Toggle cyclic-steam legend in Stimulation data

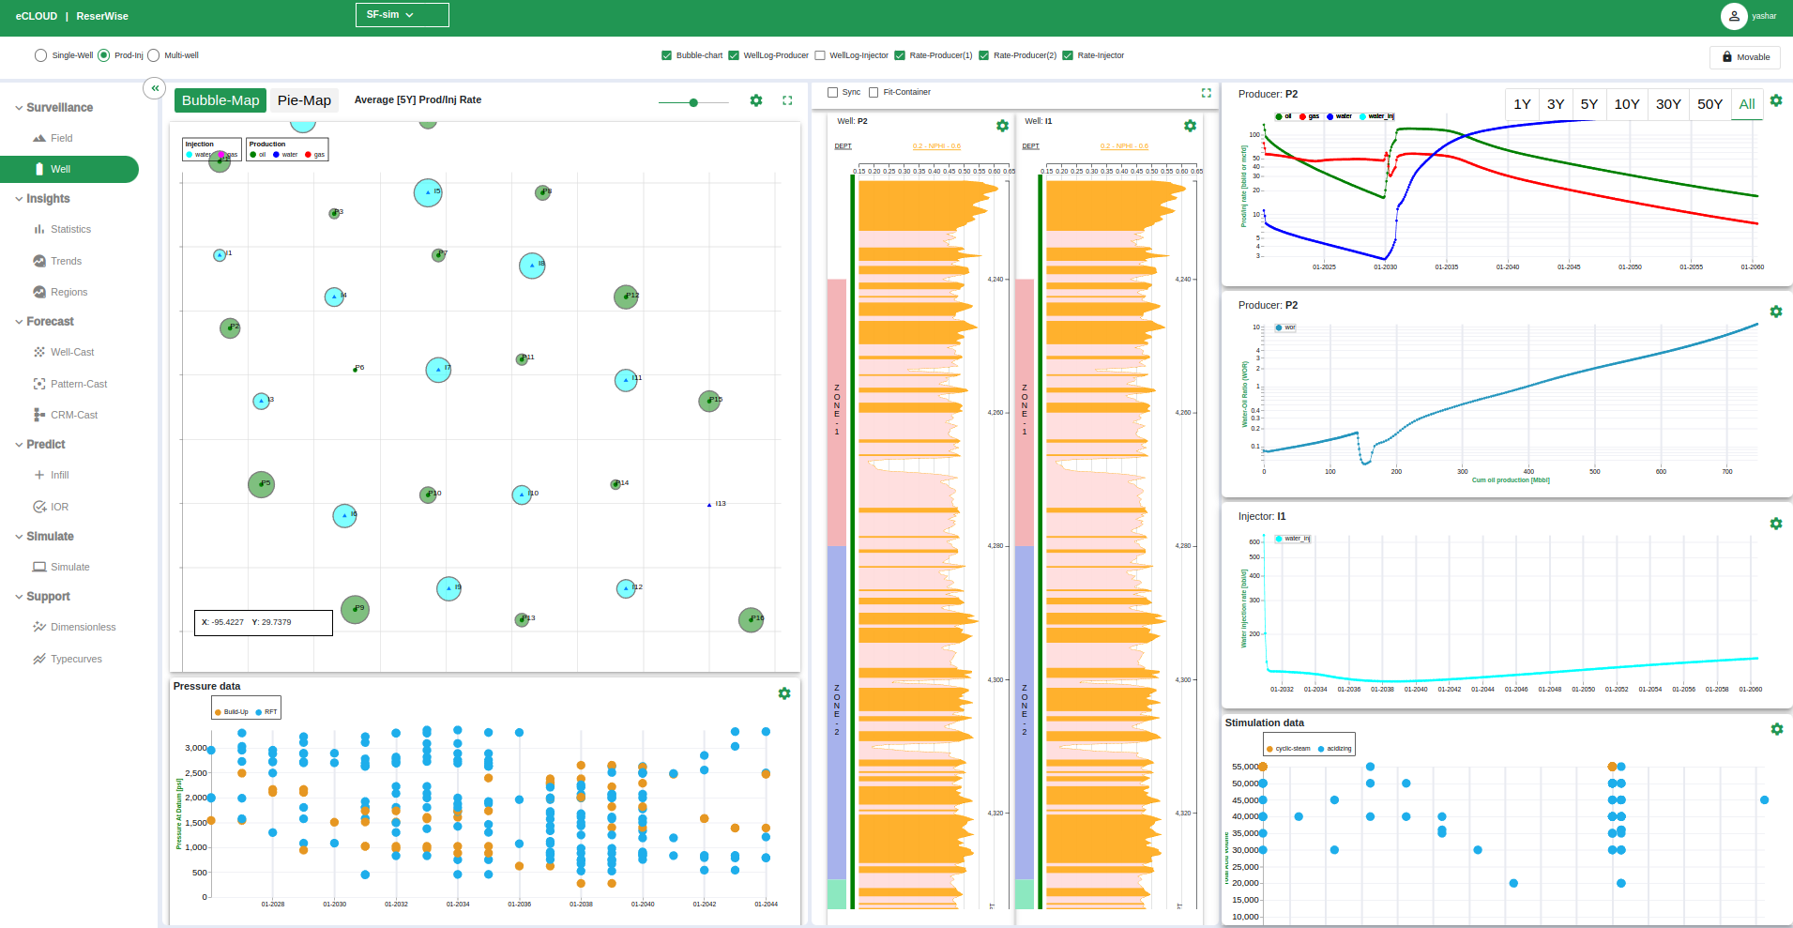point(1288,749)
